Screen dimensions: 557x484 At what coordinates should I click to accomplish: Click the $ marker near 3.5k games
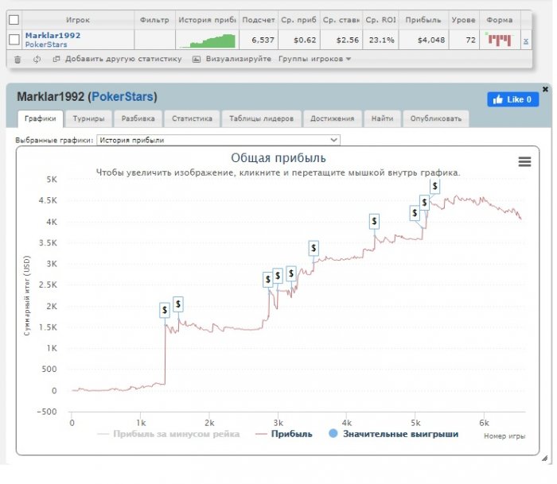pos(314,248)
